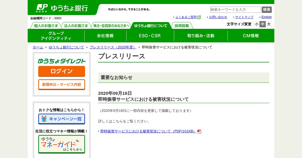Click おトクな情報はこちらから！ text
This screenshot has width=302, height=158.
(x=62, y=110)
